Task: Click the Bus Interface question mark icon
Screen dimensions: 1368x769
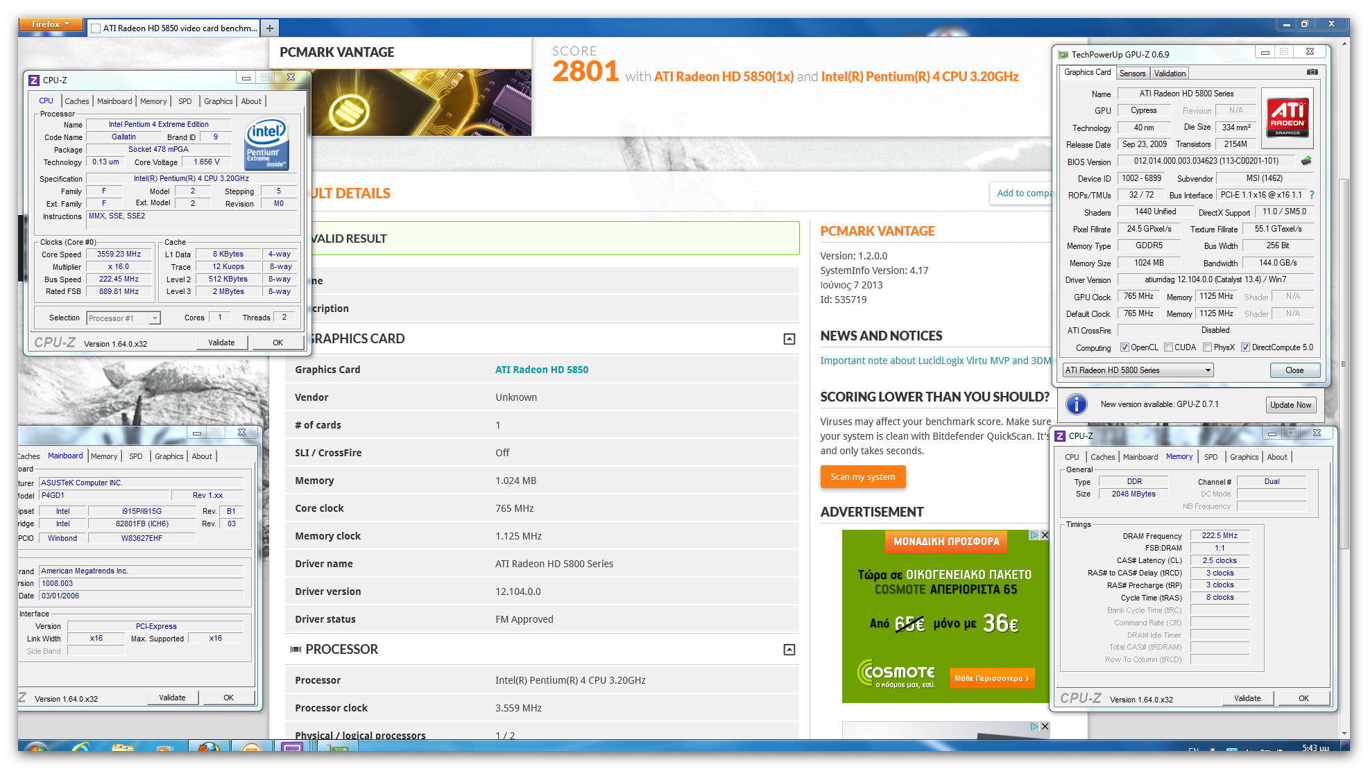Action: tap(1312, 195)
